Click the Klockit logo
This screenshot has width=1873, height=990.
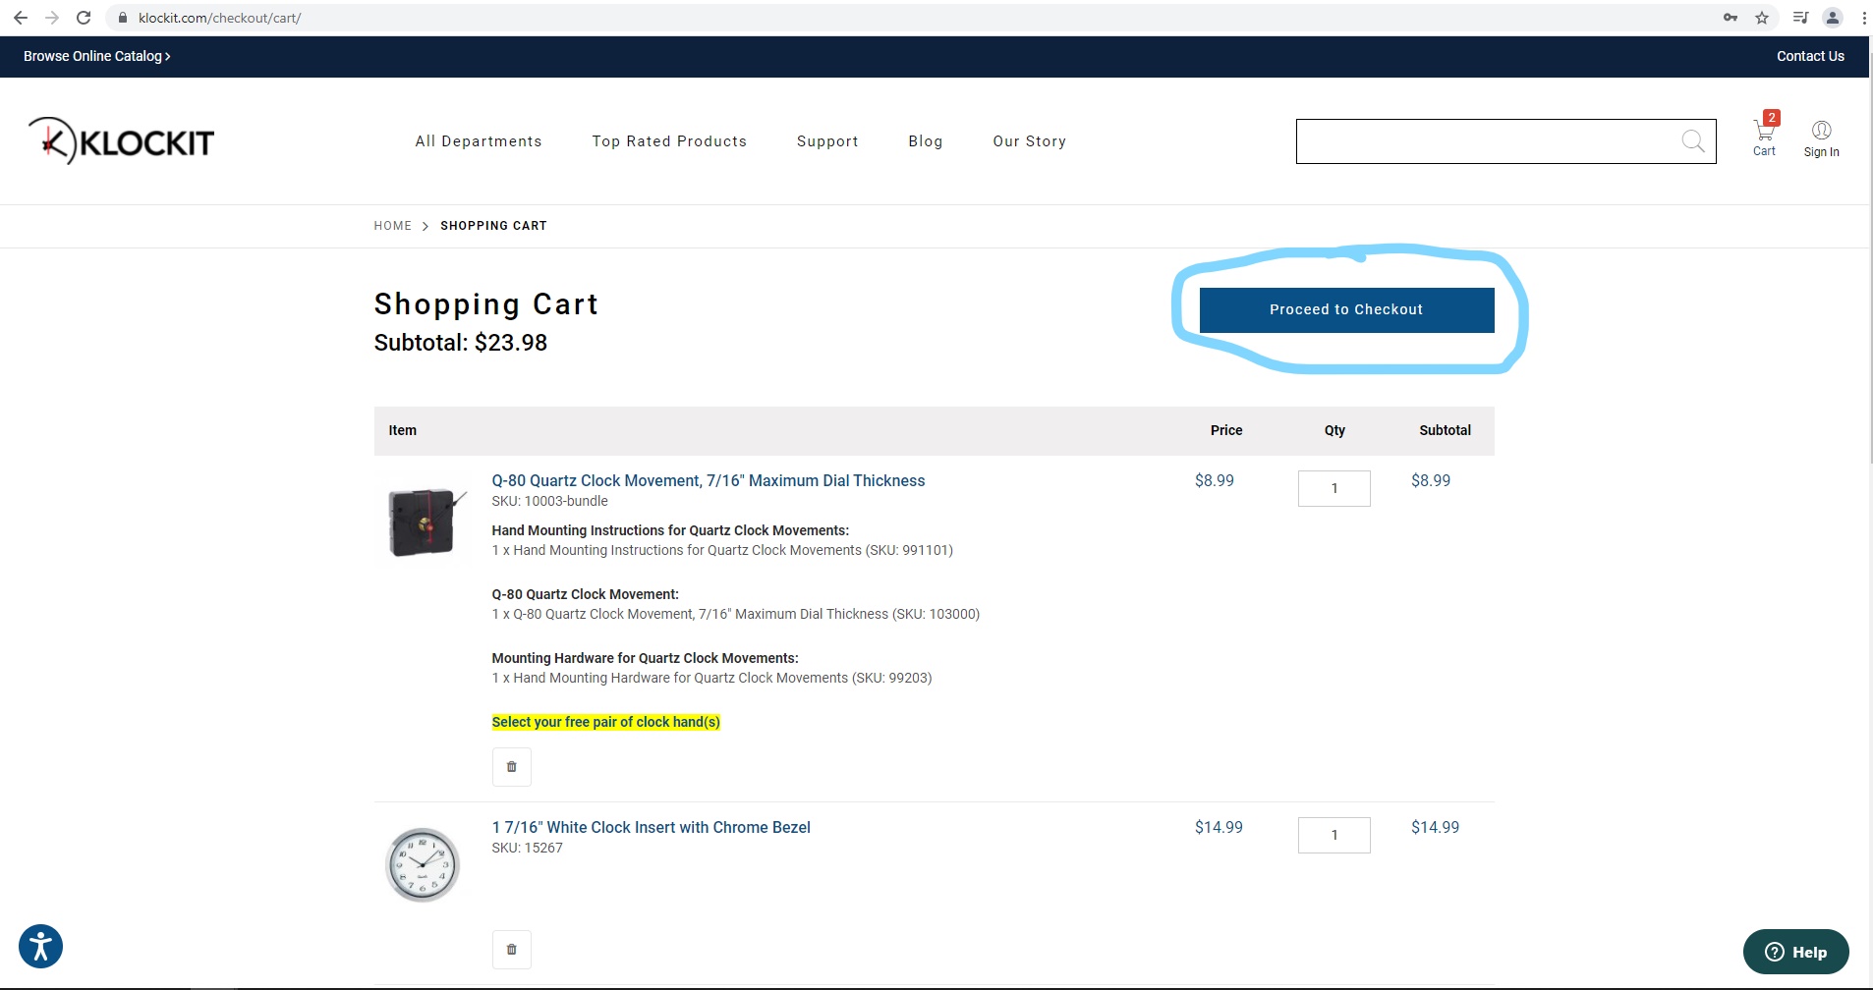121,141
